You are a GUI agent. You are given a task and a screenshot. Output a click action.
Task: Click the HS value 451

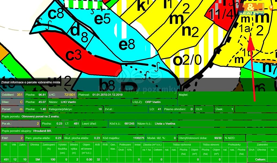[x=6, y=160]
